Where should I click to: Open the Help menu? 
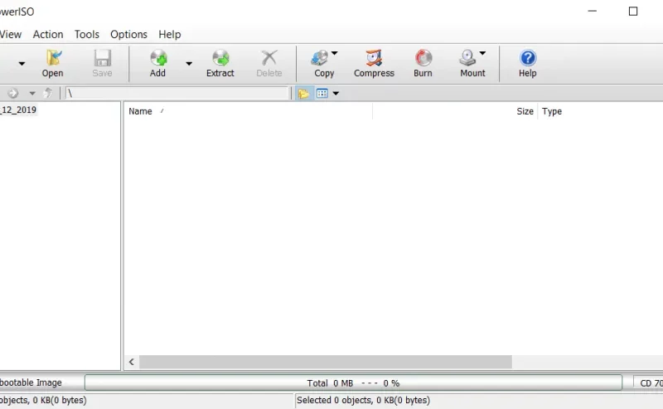170,34
